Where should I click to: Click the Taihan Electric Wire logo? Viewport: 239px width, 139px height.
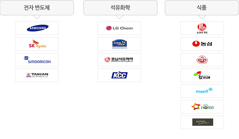pos(37,75)
